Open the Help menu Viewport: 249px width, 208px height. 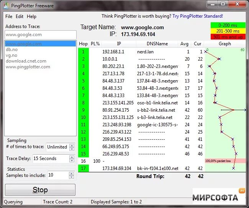tap(31, 17)
